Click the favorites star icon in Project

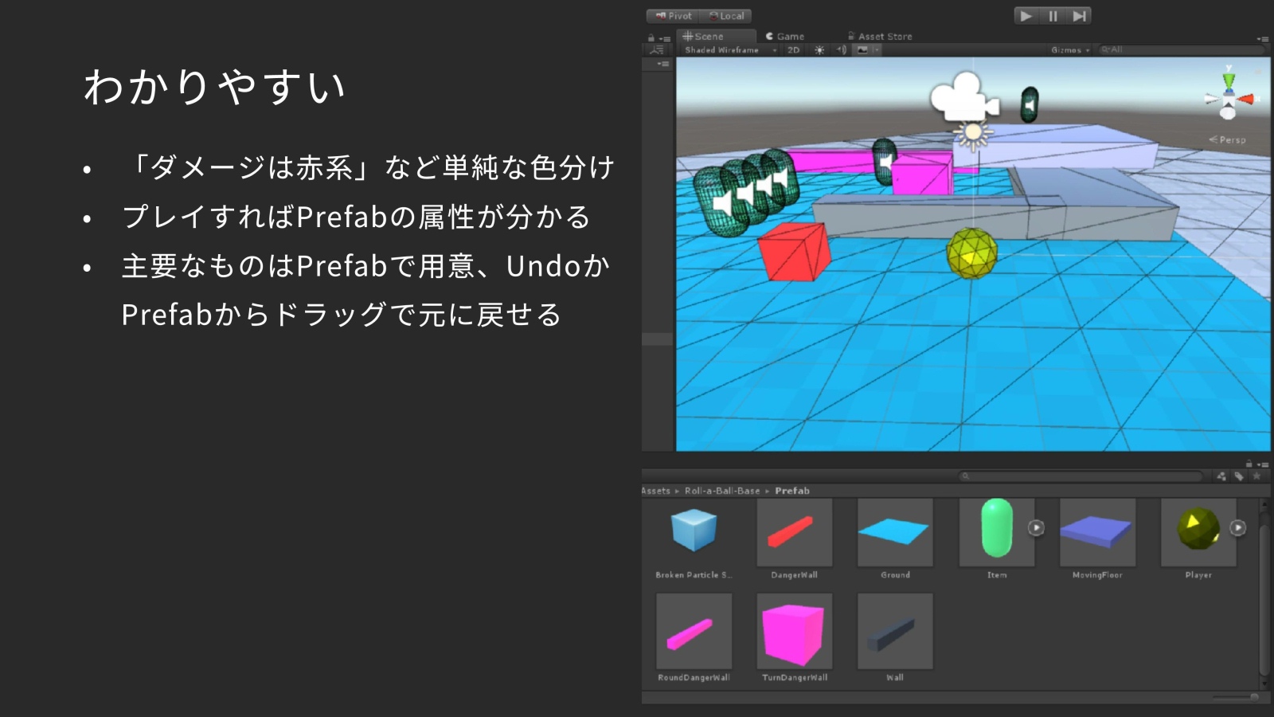click(x=1256, y=476)
